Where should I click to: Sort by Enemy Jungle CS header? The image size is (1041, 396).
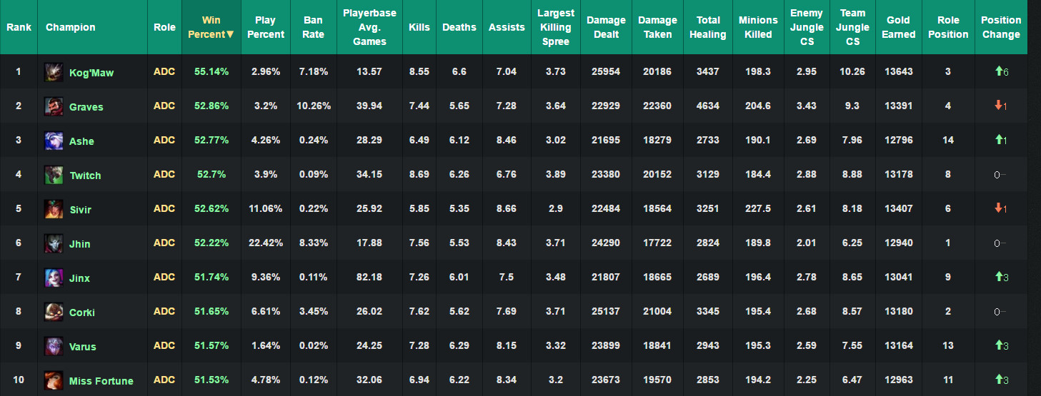807,27
